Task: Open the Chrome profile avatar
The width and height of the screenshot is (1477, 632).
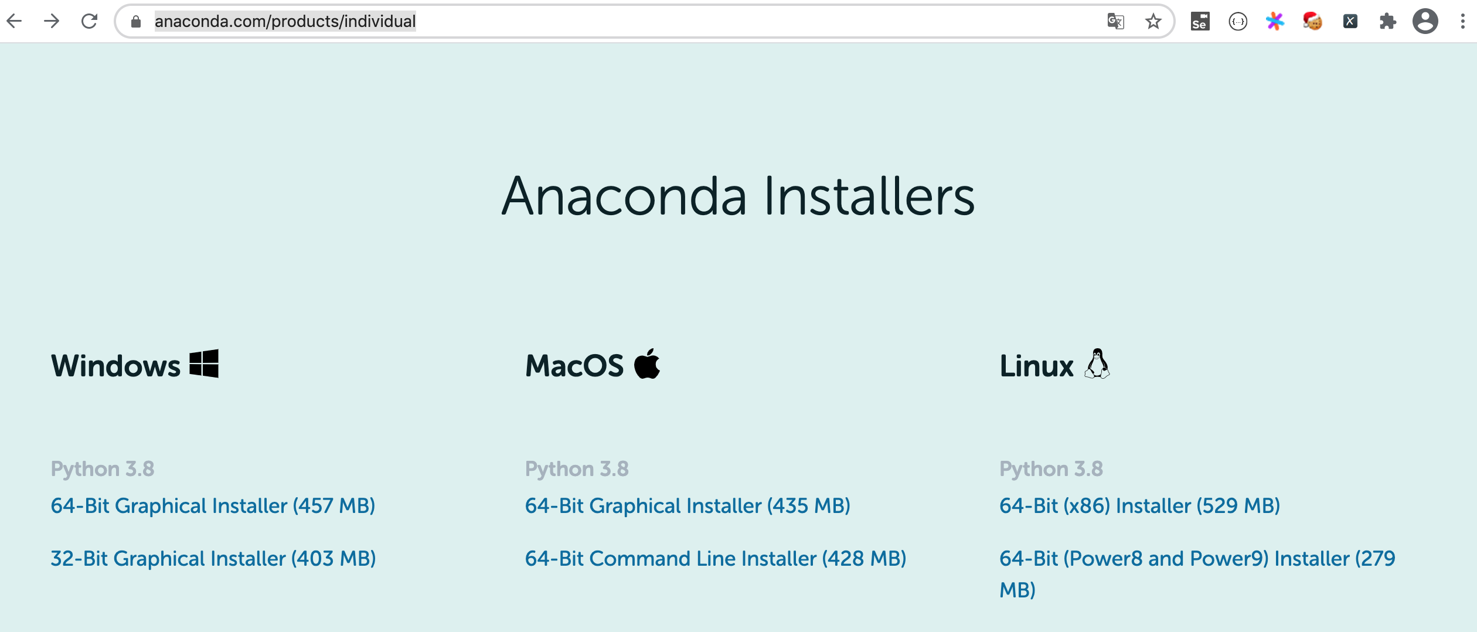Action: 1424,22
